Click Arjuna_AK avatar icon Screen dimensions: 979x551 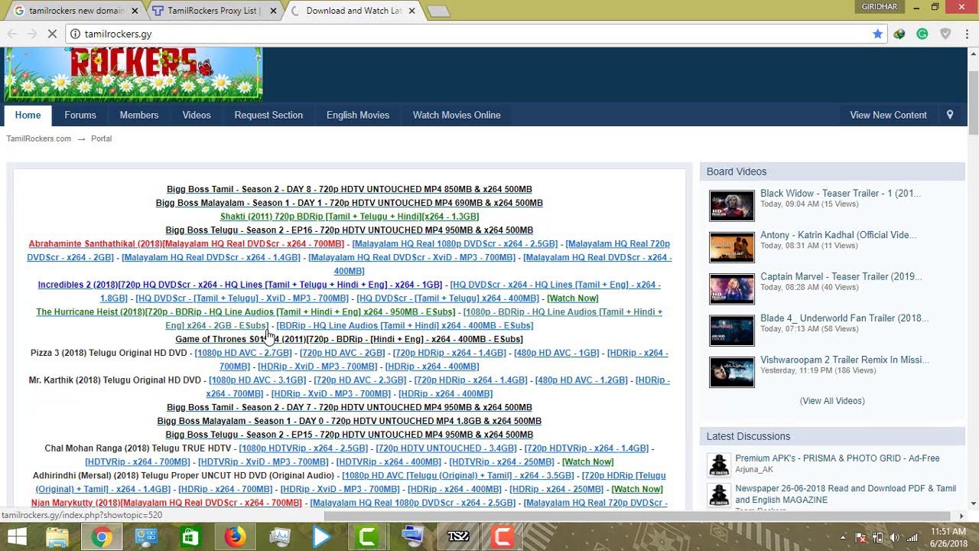click(x=718, y=465)
